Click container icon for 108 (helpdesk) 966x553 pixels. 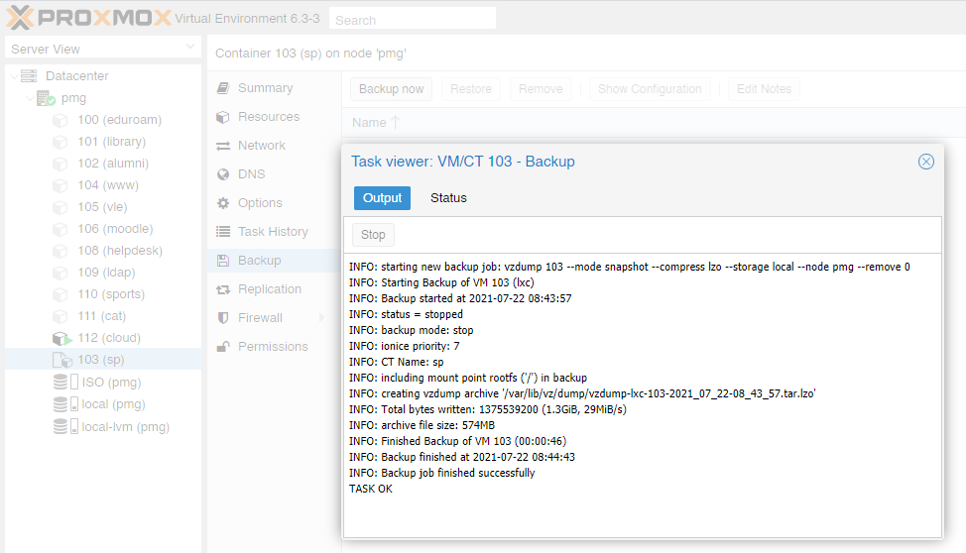pyautogui.click(x=60, y=251)
